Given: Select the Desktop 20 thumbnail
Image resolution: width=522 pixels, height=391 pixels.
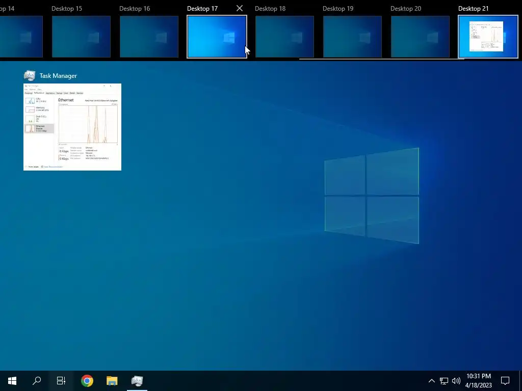Looking at the screenshot, I should (x=420, y=37).
